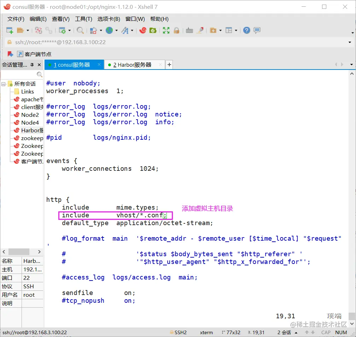Click the 客户端节点 quick link button
356x337 pixels.
pyautogui.click(x=35, y=54)
